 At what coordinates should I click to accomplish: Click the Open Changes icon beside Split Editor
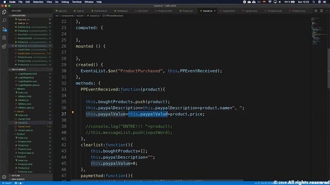tap(316, 11)
